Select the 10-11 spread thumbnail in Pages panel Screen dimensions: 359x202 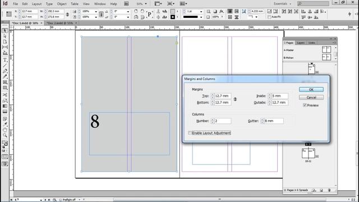coord(308,153)
